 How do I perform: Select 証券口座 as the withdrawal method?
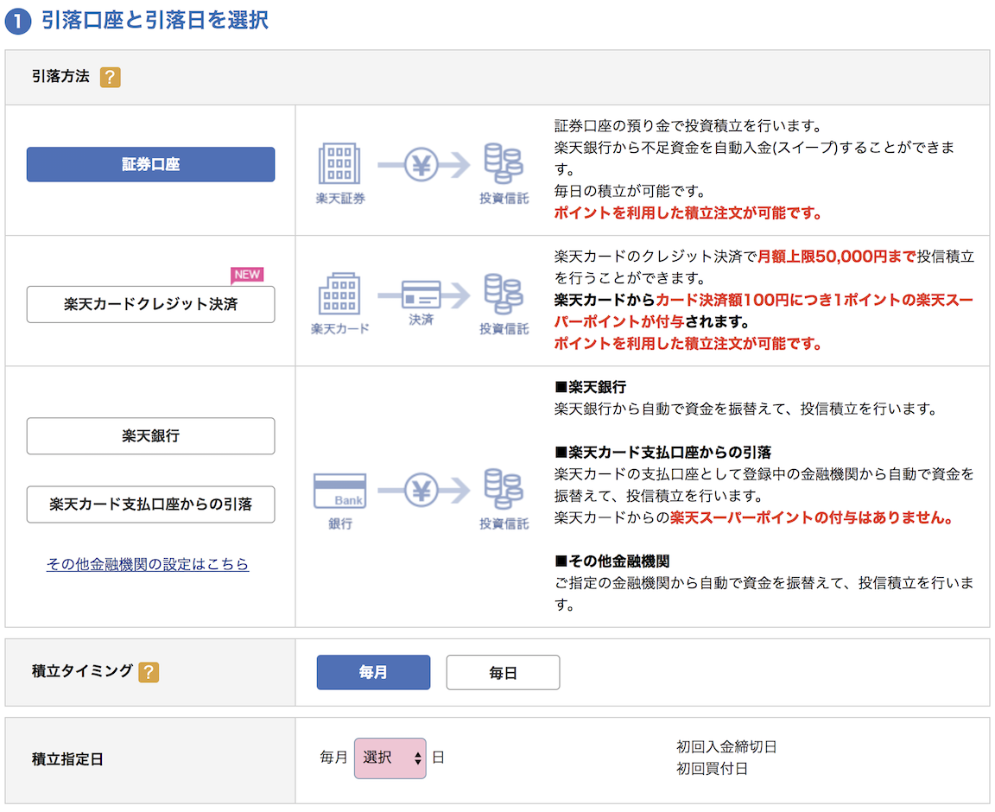(150, 164)
